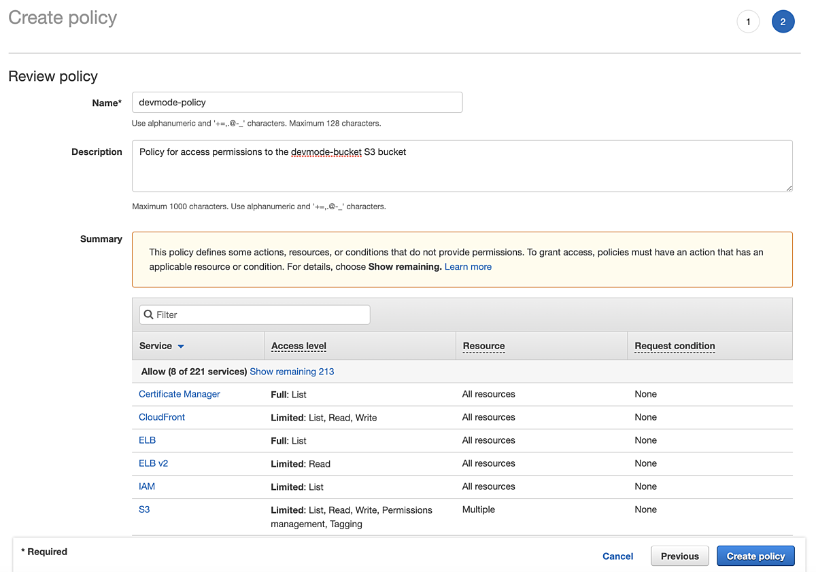Open the S3 service details

click(143, 510)
